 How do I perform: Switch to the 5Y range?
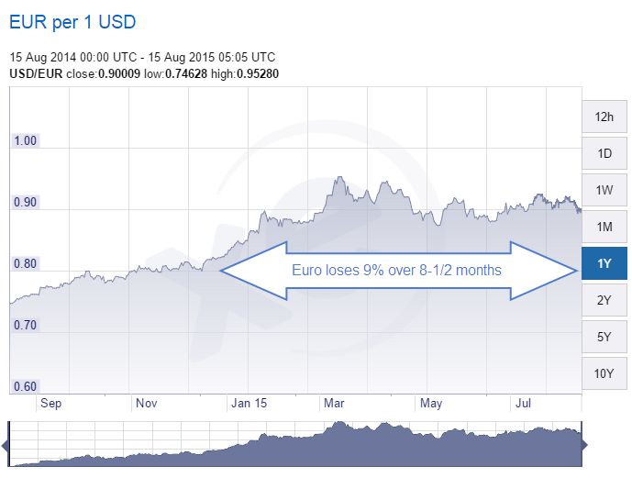point(604,337)
